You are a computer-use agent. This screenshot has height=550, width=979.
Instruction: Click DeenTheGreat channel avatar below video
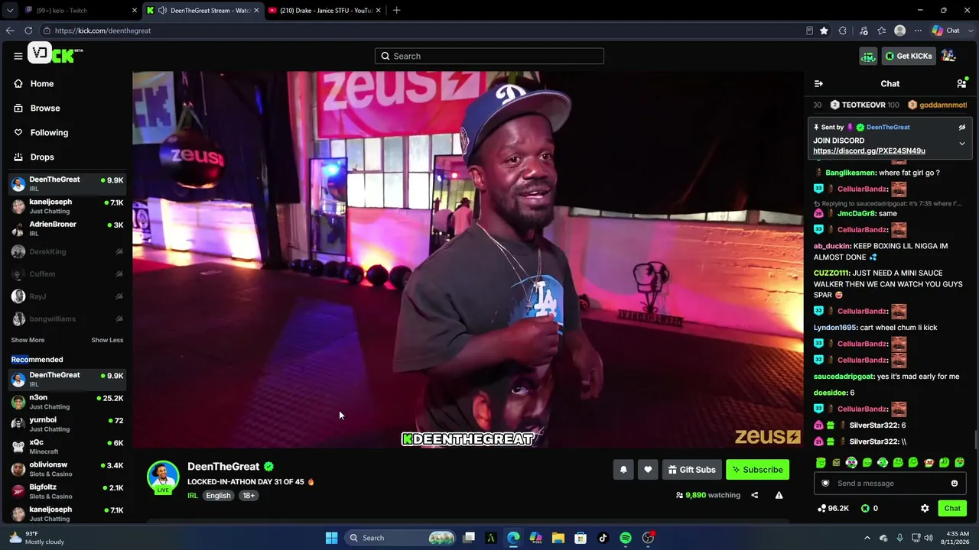point(163,476)
